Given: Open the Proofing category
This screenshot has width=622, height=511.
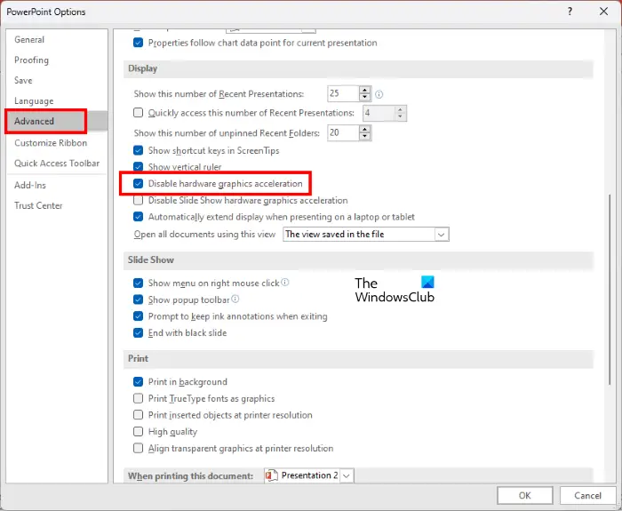Looking at the screenshot, I should [31, 60].
